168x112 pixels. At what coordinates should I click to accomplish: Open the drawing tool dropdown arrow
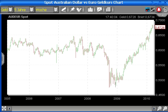pyautogui.click(x=68, y=10)
